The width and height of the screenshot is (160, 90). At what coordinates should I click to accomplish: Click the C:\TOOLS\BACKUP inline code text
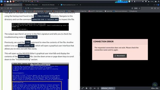click(42, 16)
